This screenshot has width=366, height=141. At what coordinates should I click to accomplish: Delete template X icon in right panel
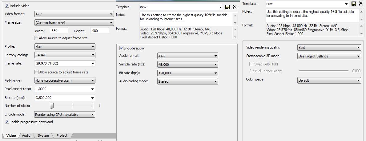[361, 4]
